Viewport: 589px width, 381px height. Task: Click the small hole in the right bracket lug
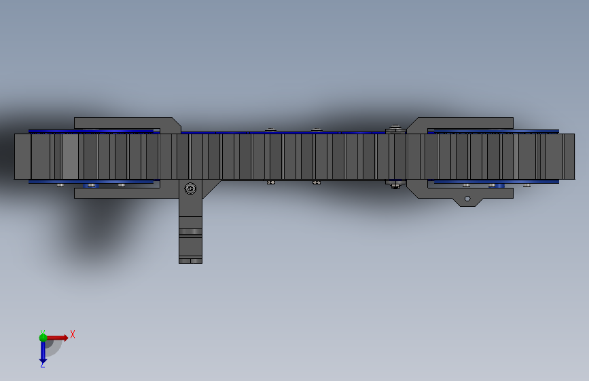(467, 199)
